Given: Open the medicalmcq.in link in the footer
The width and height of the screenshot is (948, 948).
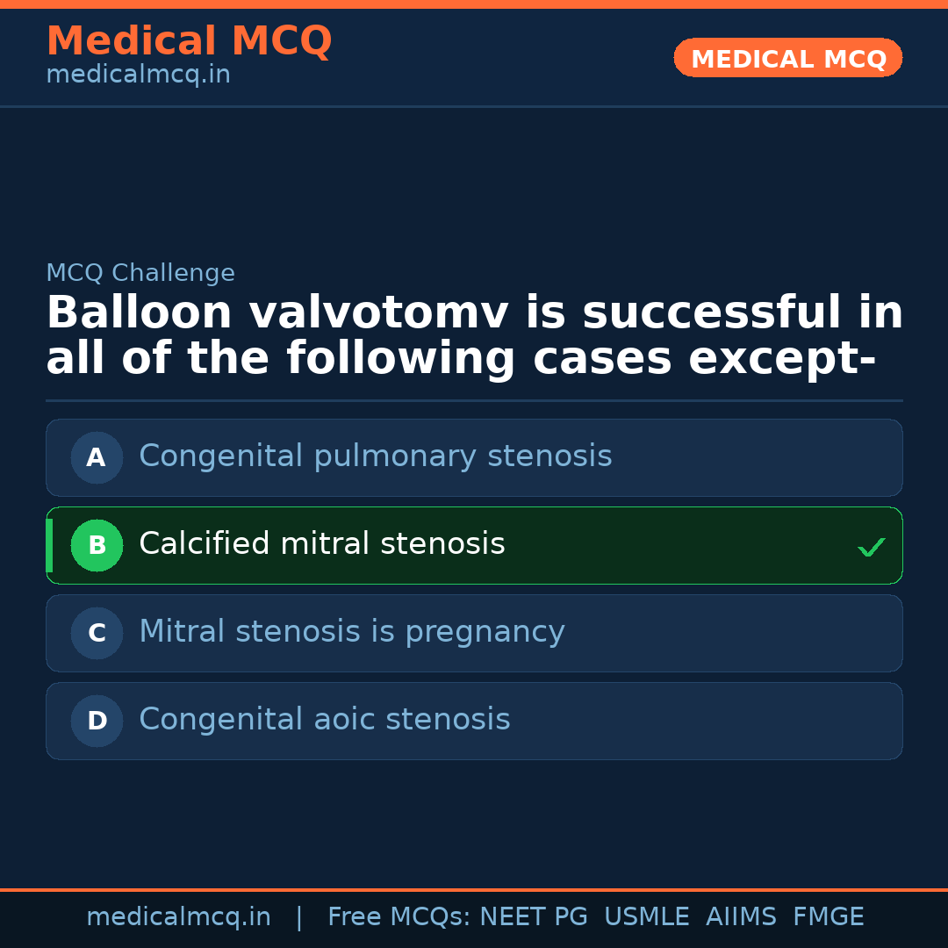Looking at the screenshot, I should [x=178, y=917].
